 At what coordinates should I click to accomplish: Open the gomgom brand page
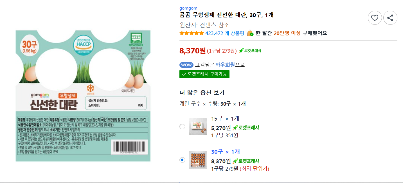pos(188,8)
